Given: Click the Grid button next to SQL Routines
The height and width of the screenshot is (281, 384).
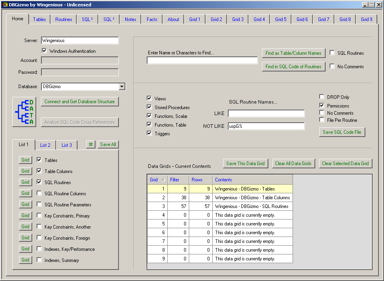Looking at the screenshot, I should pos(25,182).
